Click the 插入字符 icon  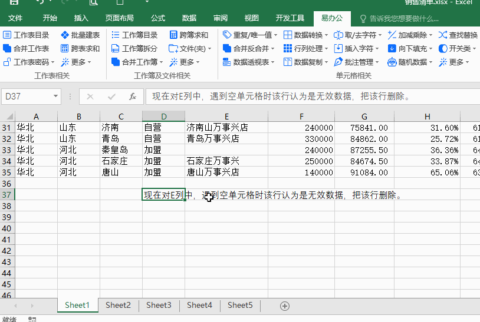338,49
